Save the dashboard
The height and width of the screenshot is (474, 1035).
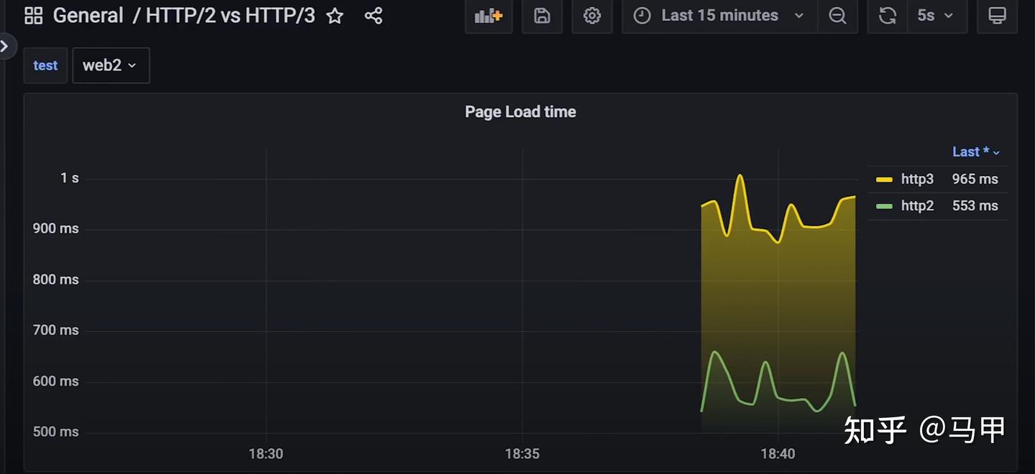542,16
